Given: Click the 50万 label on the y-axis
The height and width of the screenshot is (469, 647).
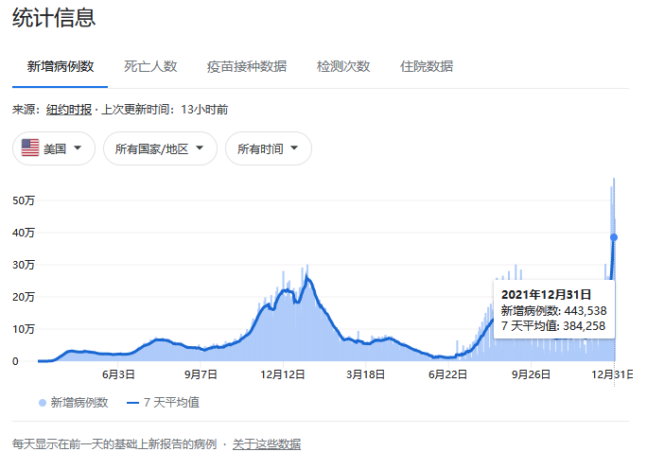Looking at the screenshot, I should coord(24,200).
